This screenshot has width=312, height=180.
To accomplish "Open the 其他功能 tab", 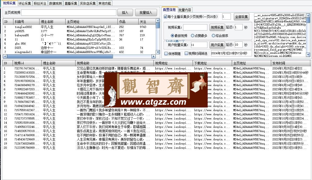I will pos(105,3).
